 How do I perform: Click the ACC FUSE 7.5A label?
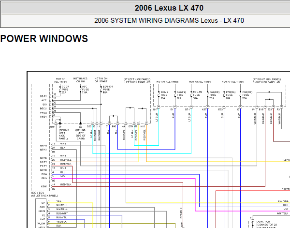click(x=85, y=90)
